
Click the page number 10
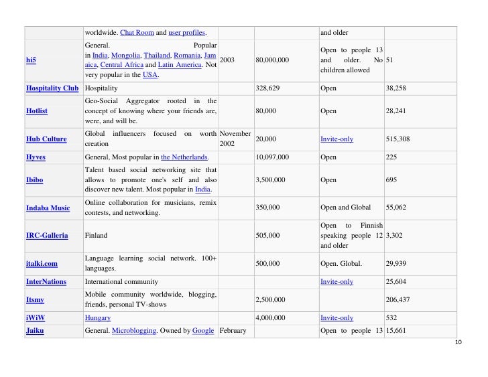click(x=459, y=342)
